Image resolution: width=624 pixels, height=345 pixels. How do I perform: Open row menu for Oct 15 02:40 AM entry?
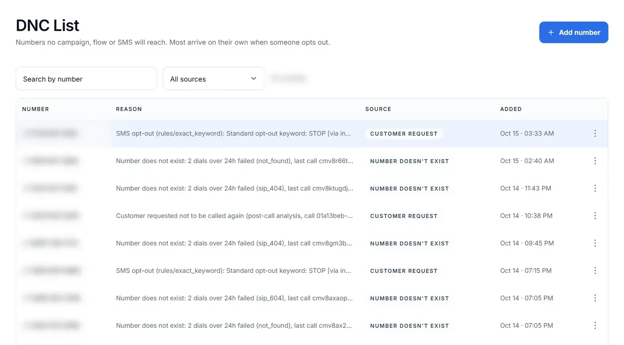coord(595,161)
